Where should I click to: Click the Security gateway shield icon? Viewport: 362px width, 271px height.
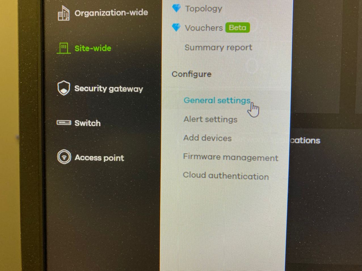tap(64, 88)
